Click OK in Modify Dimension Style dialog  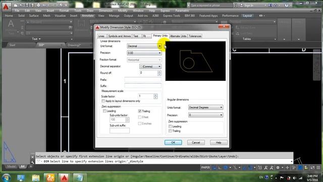(x=173, y=143)
